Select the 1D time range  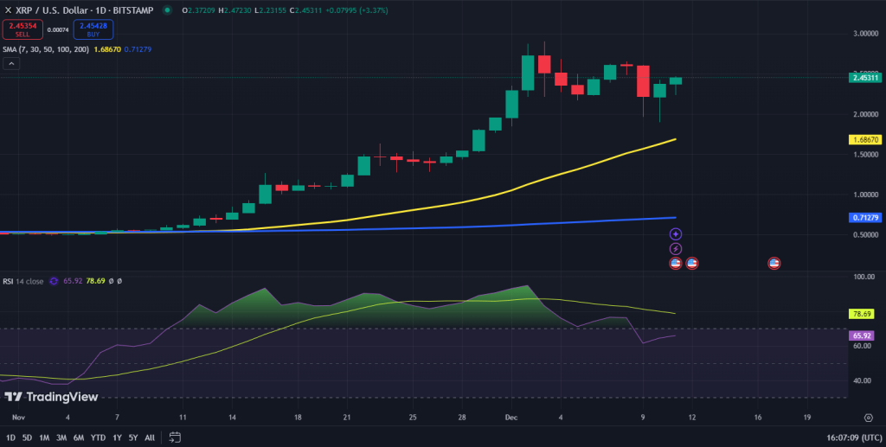(10, 437)
